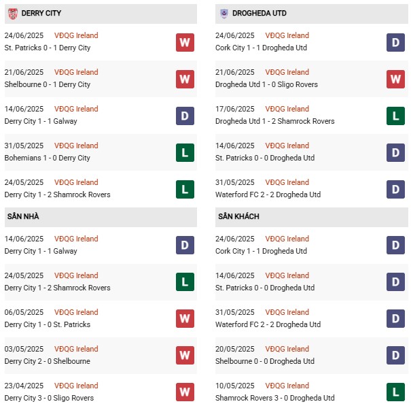Click the Derry City club crest icon
411x406 pixels.
[13, 14]
